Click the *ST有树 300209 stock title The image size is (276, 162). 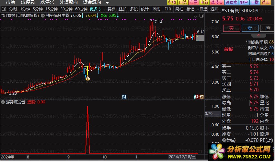[240, 11]
